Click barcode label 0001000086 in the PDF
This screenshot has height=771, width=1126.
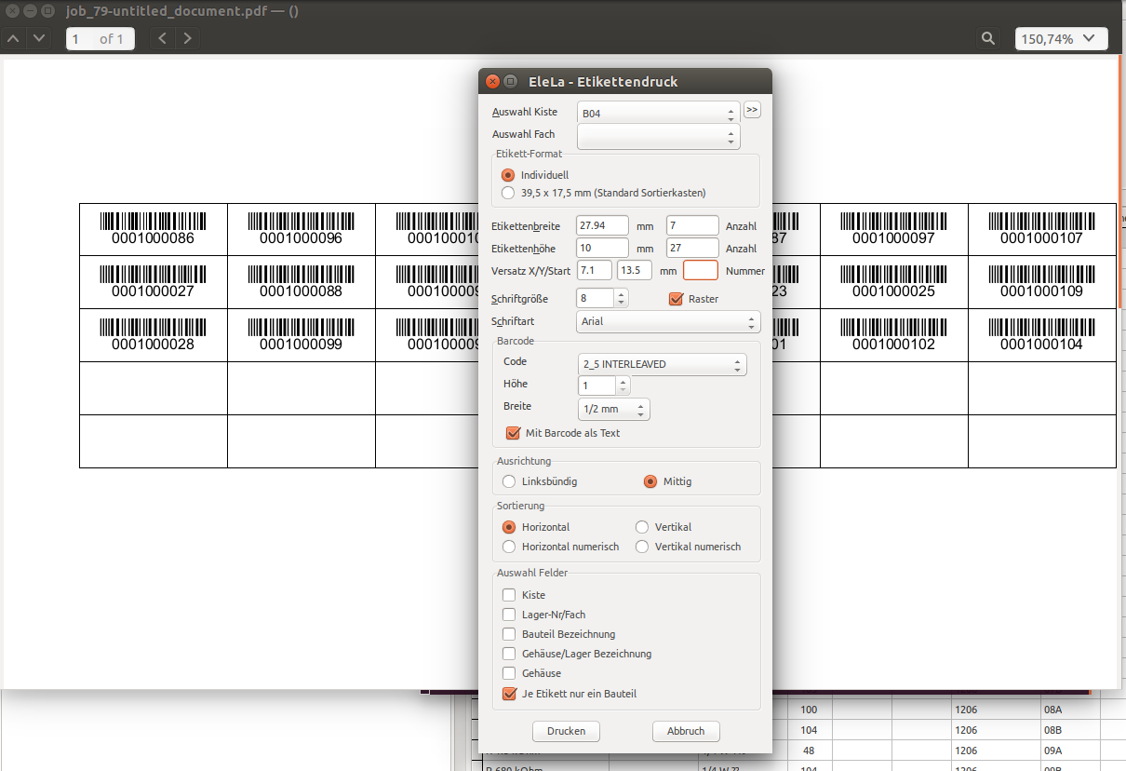[153, 229]
